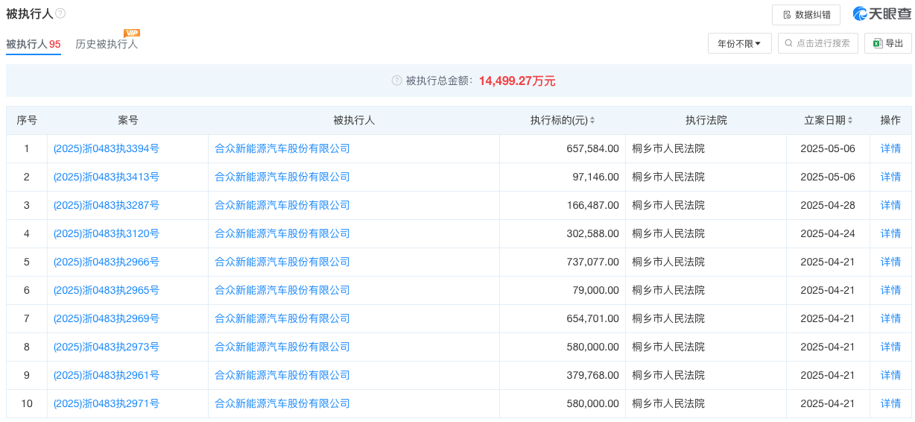
Task: Open case number (2025)浙0483执2966号
Action: [107, 262]
